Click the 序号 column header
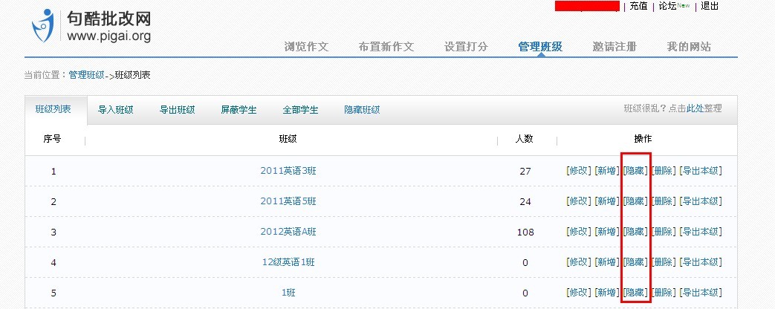This screenshot has height=309, width=775. [53, 140]
